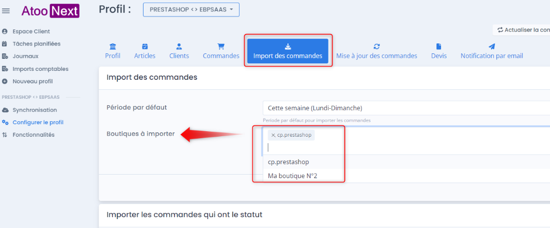Click the Profil bank icon tab
Image resolution: width=550 pixels, height=228 pixels.
112,46
